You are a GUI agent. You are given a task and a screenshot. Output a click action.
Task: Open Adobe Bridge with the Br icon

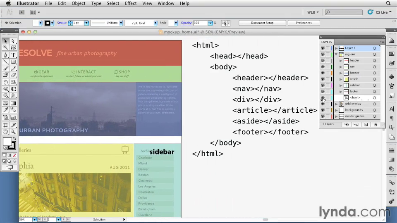pyautogui.click(x=22, y=12)
